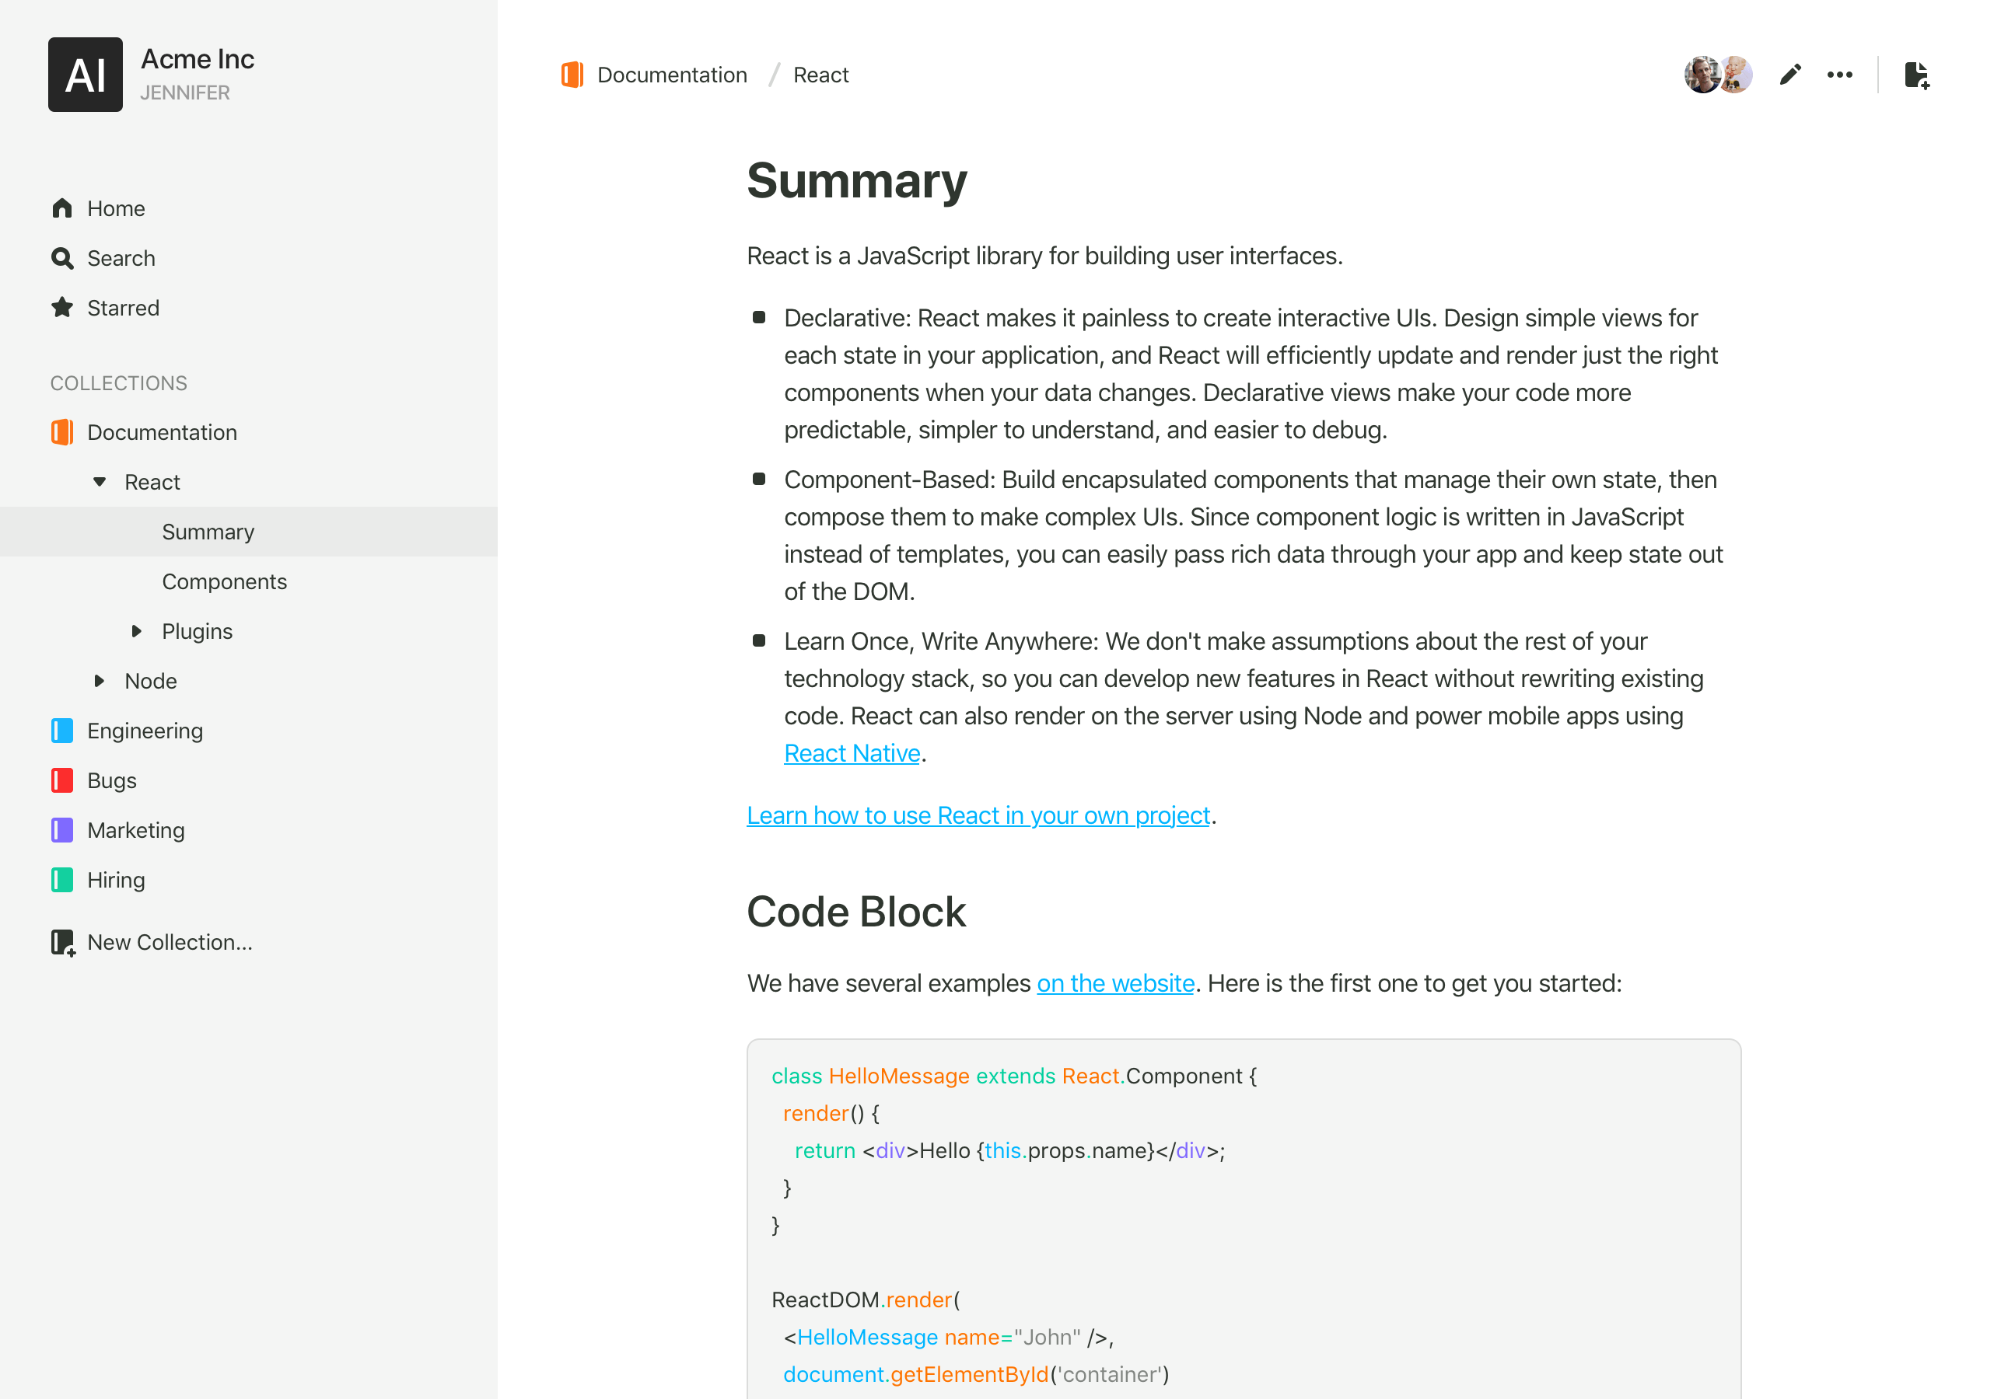The height and width of the screenshot is (1399, 1994).
Task: Click the collaborator avatars
Action: [1717, 75]
